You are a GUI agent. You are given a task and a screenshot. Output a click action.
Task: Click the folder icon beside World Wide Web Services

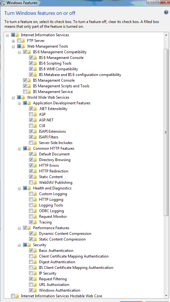pos(23,97)
